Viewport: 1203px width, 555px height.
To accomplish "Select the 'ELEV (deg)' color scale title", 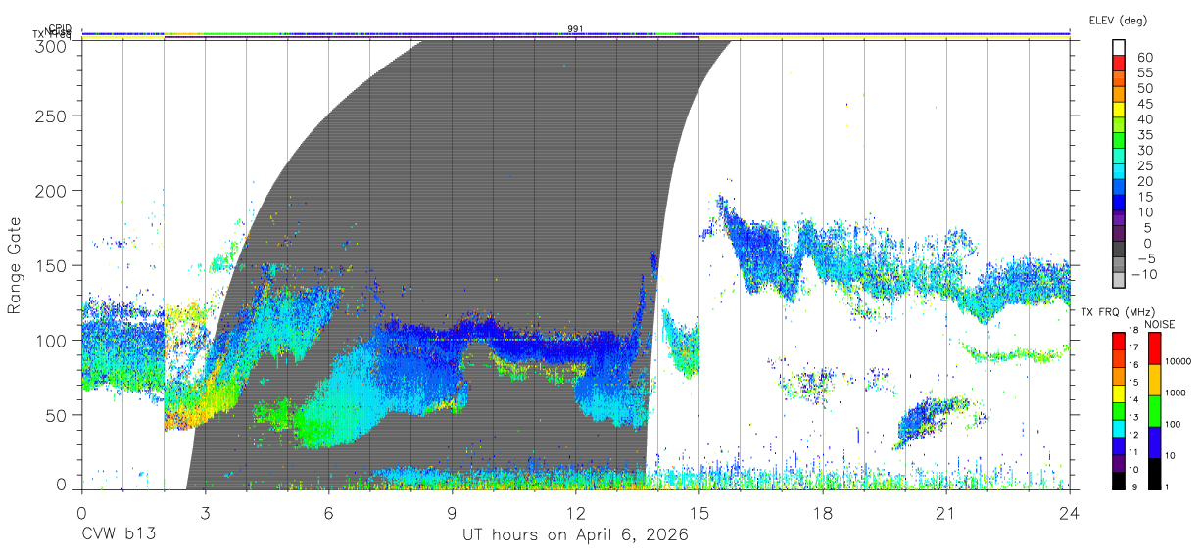I will [1118, 20].
